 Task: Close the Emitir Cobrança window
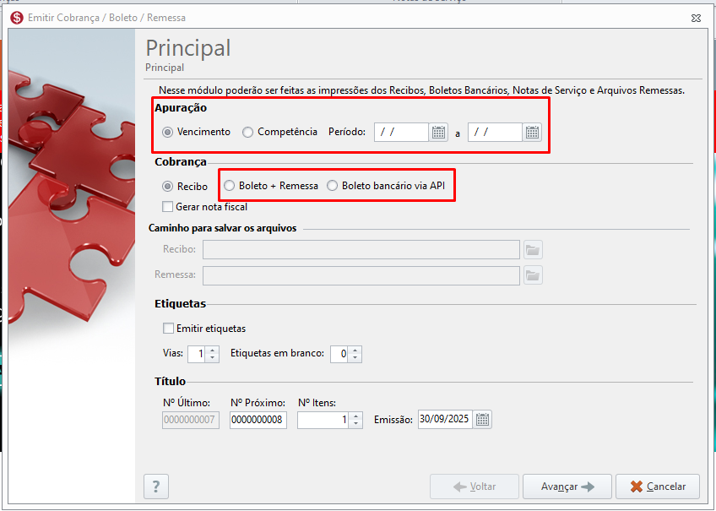696,18
